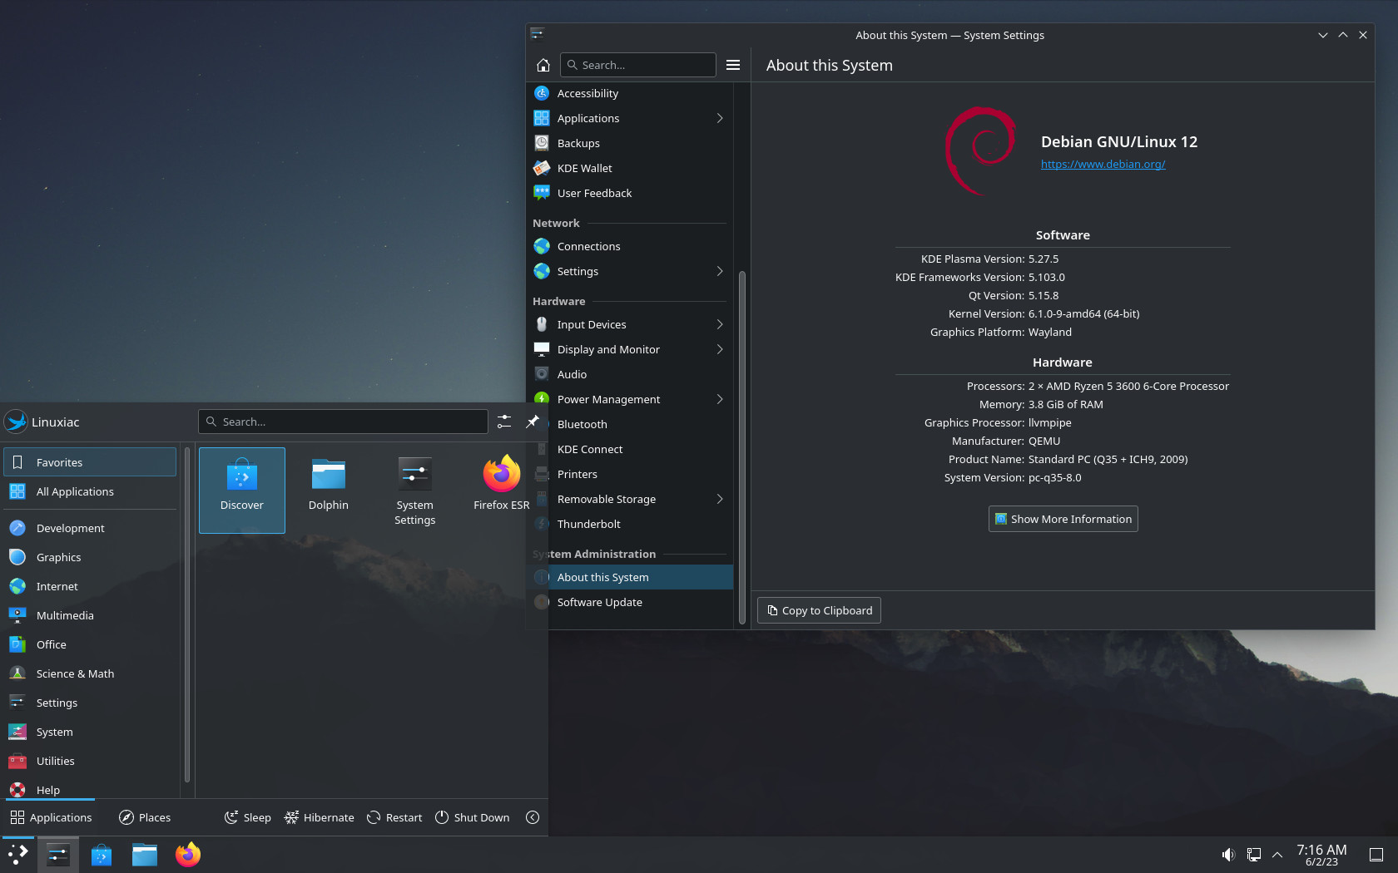The image size is (1398, 873).
Task: Switch to the Applications tab in launcher
Action: pyautogui.click(x=51, y=817)
